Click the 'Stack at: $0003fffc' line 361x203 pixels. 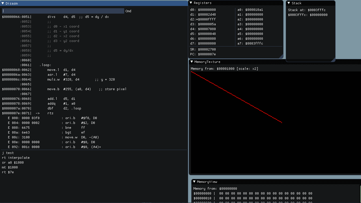(x=307, y=10)
